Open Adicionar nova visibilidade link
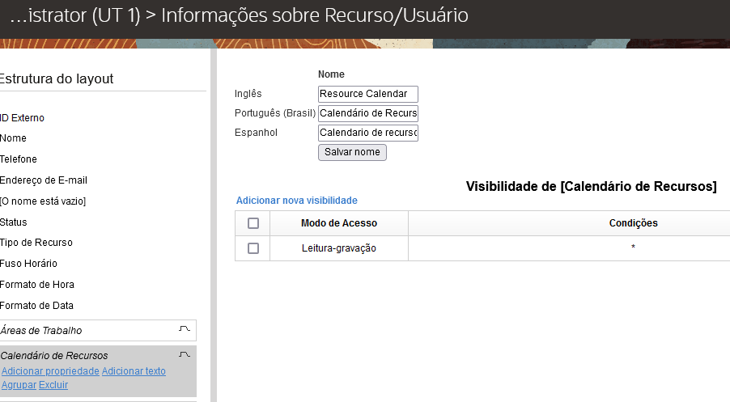The height and width of the screenshot is (402, 730). 296,201
